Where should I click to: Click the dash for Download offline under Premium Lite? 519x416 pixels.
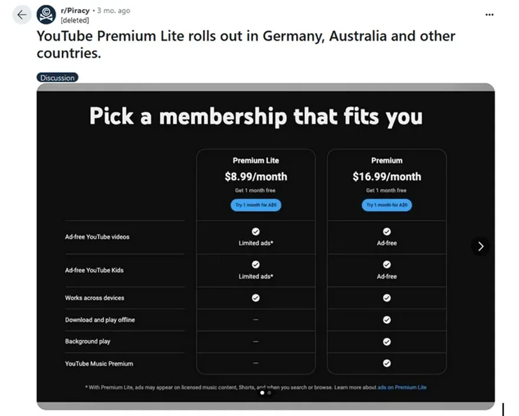(x=255, y=319)
